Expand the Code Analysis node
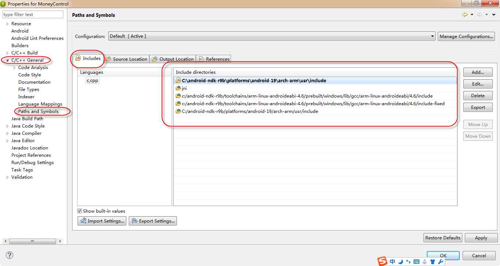The width and height of the screenshot is (500, 266). point(14,68)
